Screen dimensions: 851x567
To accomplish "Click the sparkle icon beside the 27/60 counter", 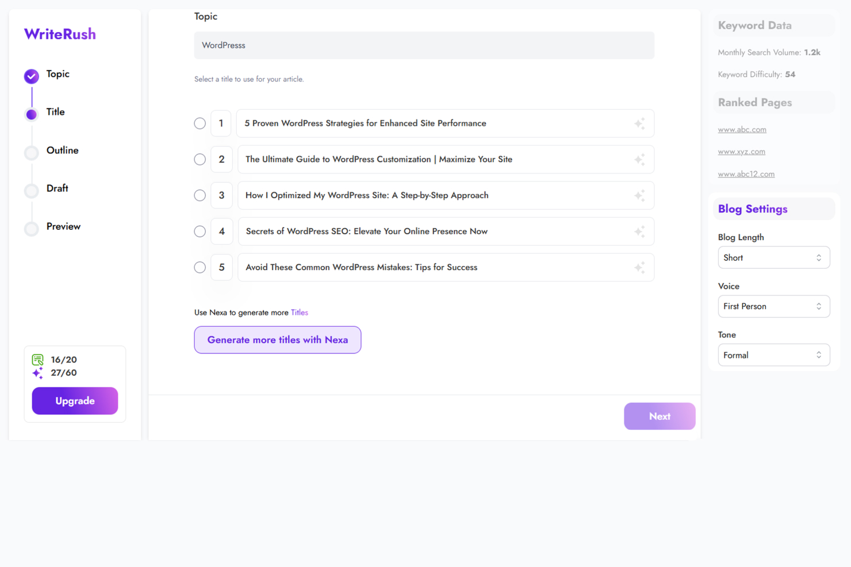I will (37, 373).
